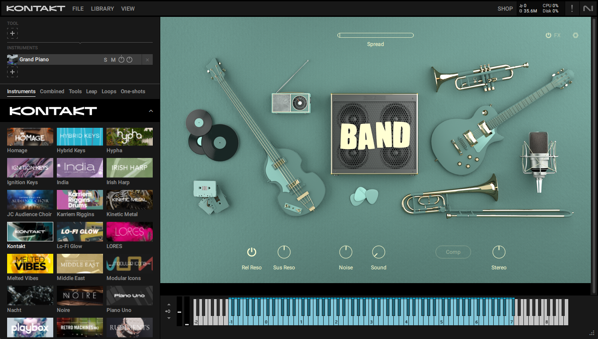The width and height of the screenshot is (598, 339).
Task: Click the add Tool plus slot
Action: point(12,33)
